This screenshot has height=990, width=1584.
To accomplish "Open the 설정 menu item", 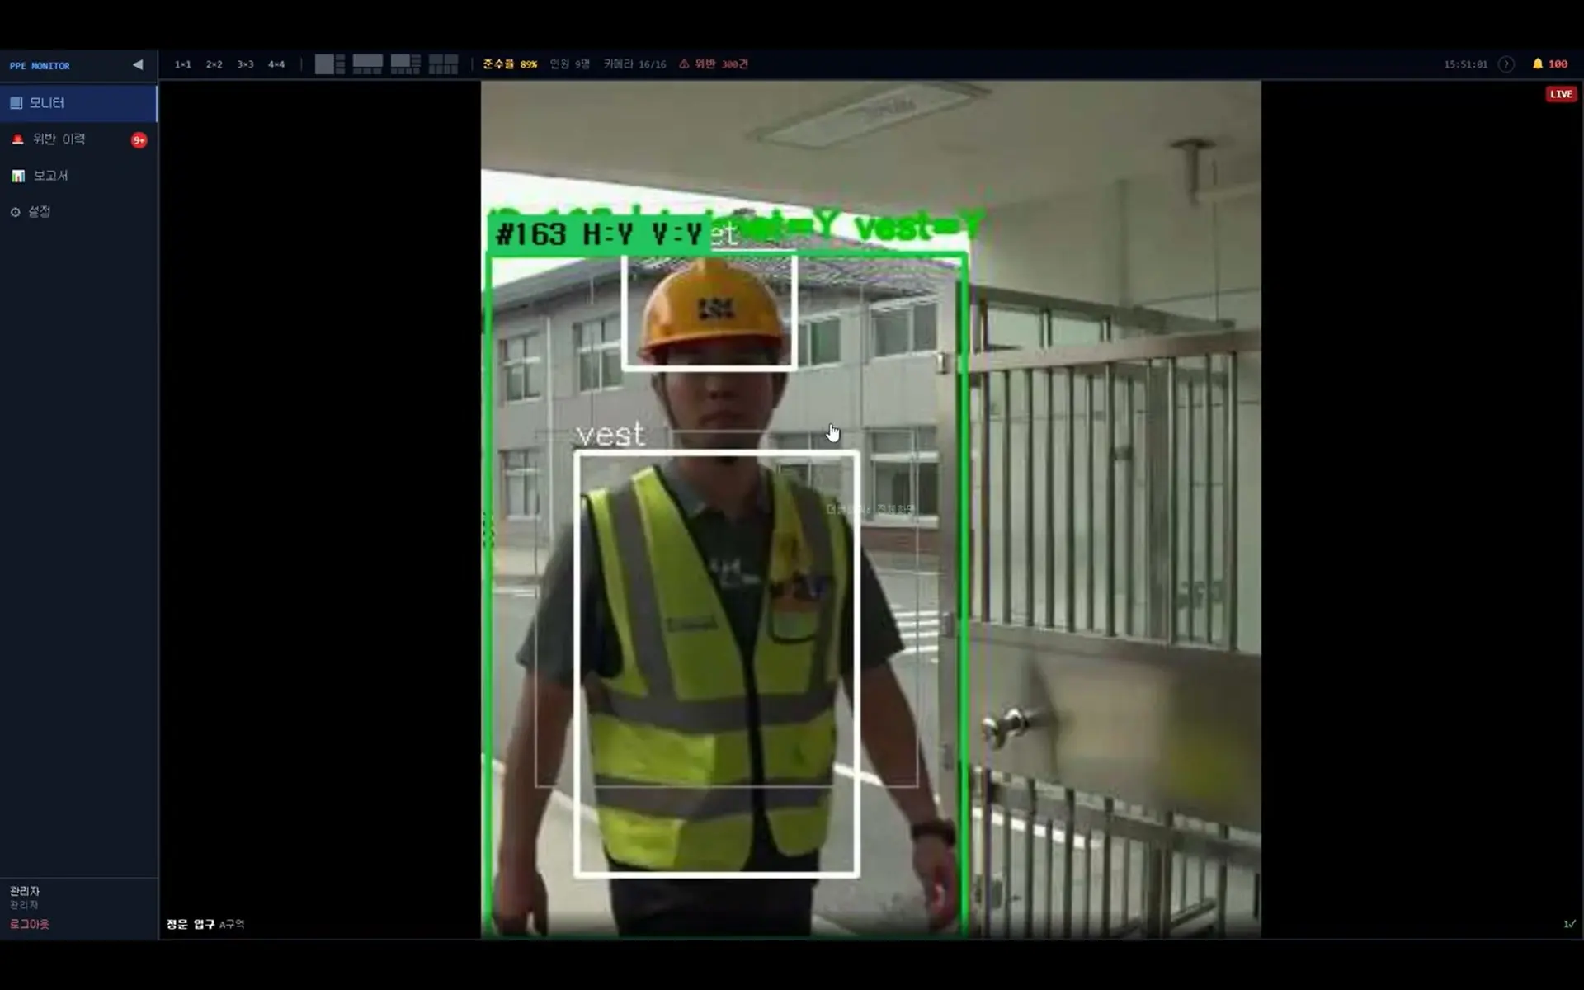I will (x=78, y=212).
